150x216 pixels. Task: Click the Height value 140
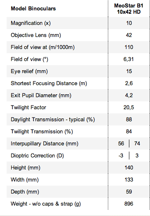tap(129, 168)
